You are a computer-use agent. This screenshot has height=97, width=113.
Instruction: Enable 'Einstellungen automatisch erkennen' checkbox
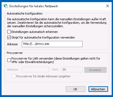(9, 32)
